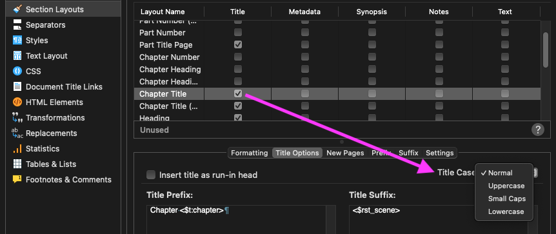556x234 pixels.
Task: Pick Small Caps from the case menu
Action: pyautogui.click(x=507, y=199)
